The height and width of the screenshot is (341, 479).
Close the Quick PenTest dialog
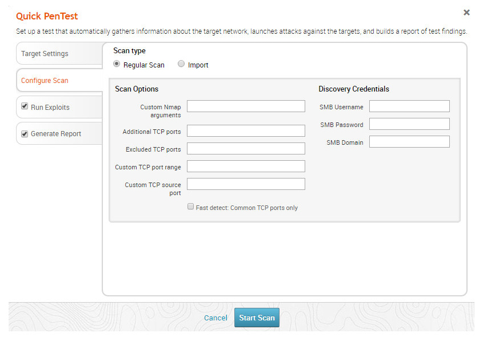(x=466, y=13)
